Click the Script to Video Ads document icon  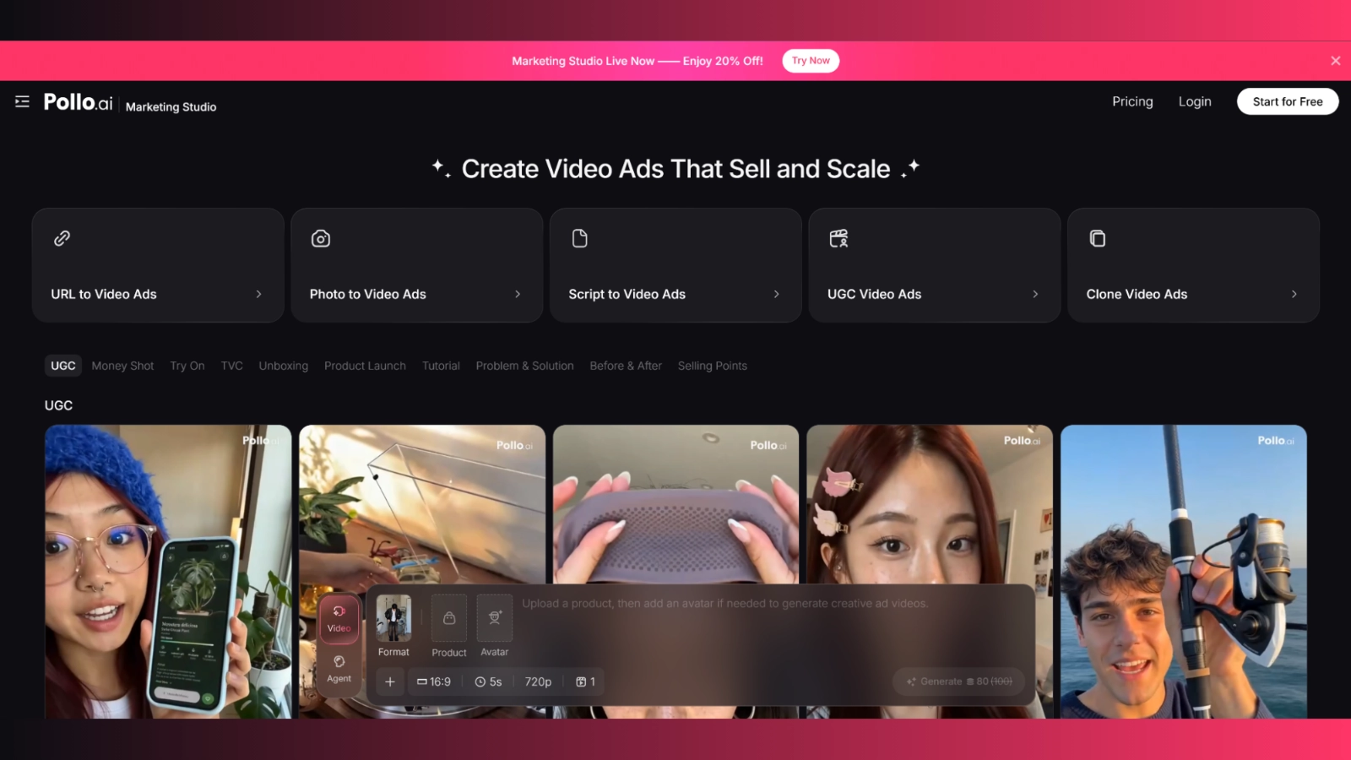pyautogui.click(x=579, y=238)
